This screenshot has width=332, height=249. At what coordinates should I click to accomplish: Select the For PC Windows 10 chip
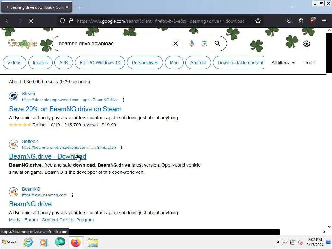click(100, 63)
